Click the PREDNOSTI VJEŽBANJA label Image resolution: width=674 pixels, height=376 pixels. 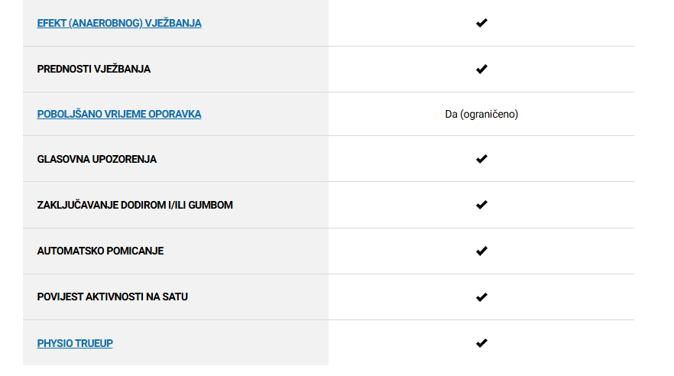tap(94, 70)
